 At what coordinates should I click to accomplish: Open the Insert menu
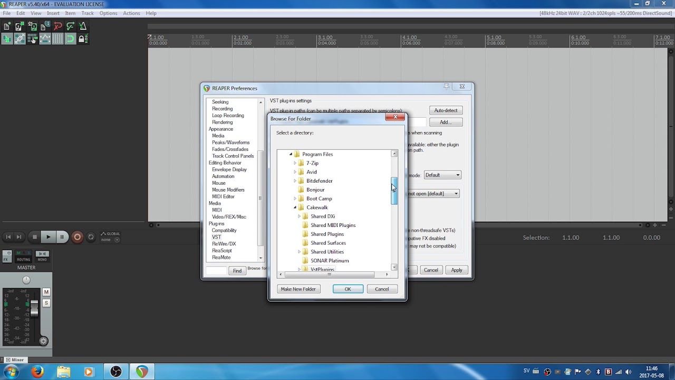coord(53,13)
